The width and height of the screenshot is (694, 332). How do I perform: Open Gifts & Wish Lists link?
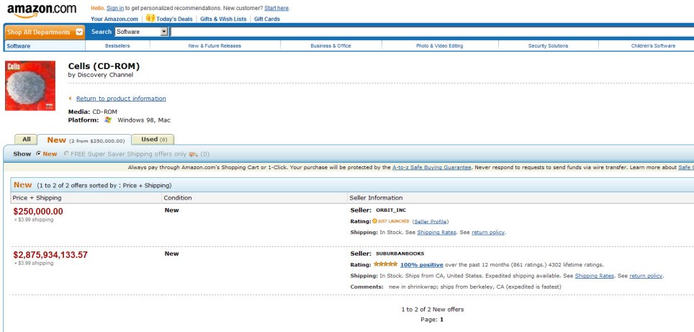point(223,19)
